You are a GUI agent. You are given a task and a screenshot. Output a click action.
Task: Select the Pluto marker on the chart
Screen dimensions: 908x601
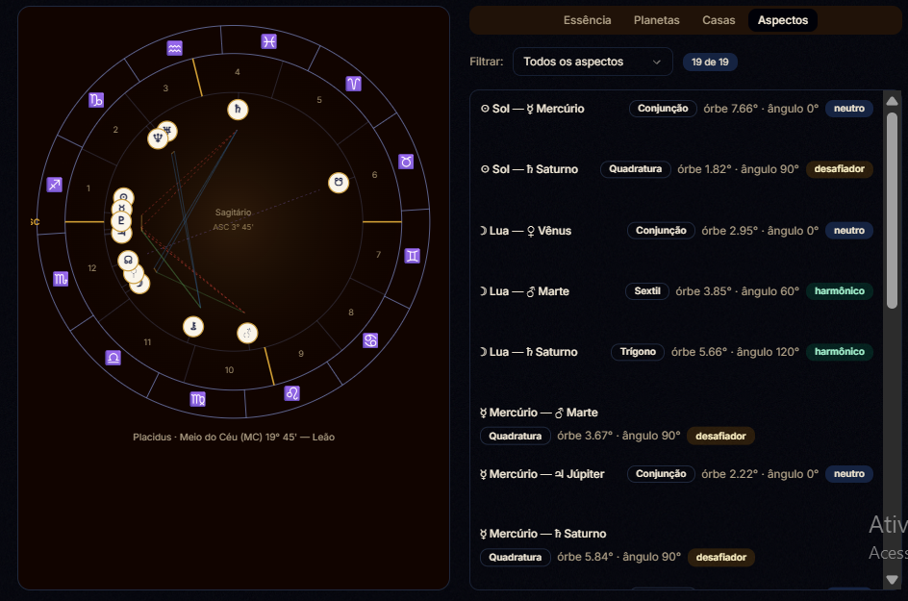(x=121, y=220)
